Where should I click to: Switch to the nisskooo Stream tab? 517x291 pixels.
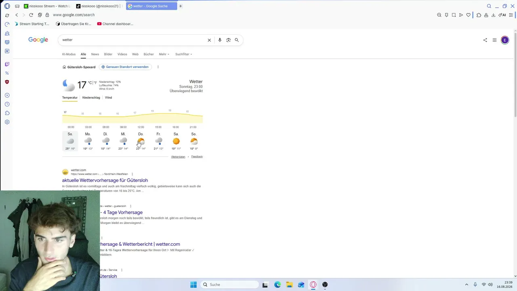47,6
